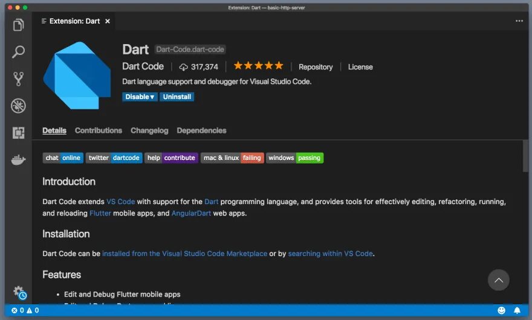
Task: Open the License link
Action: (360, 67)
